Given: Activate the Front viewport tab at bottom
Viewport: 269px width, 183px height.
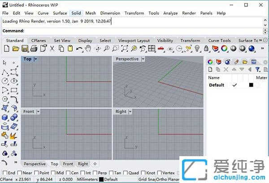Looking at the screenshot, I should (x=68, y=164).
